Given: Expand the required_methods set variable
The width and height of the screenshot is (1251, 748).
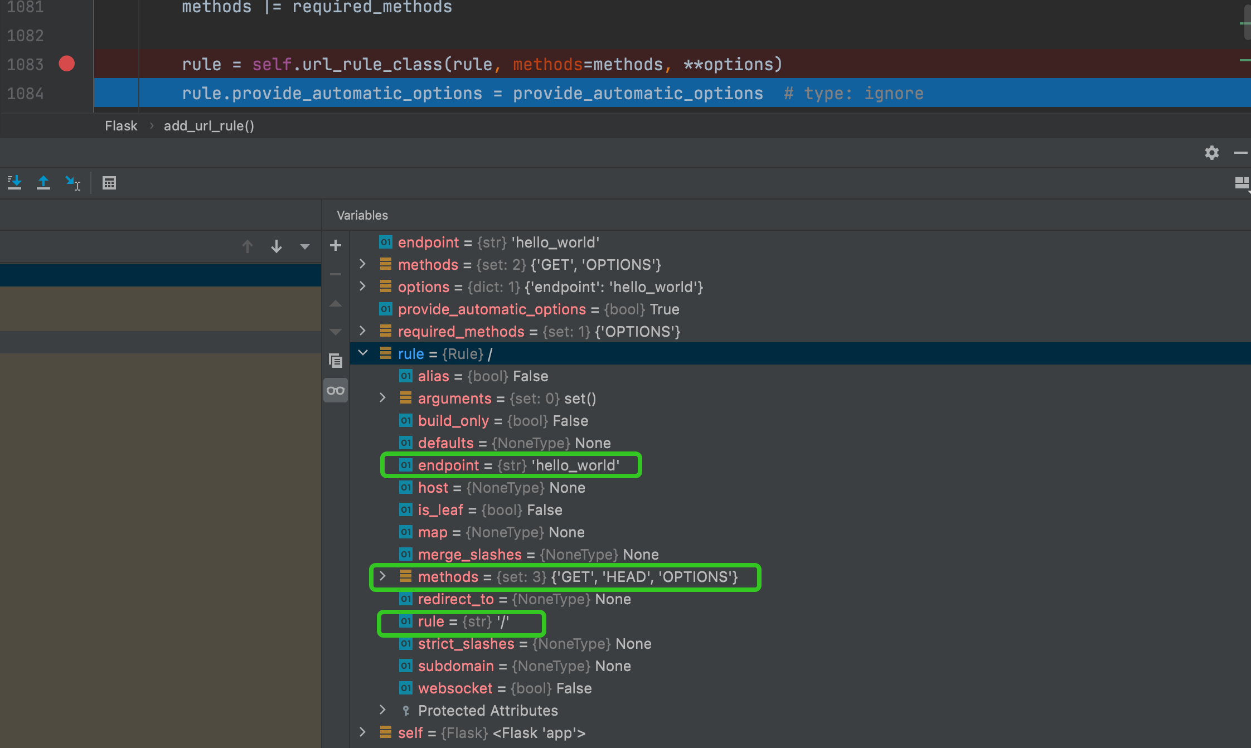Looking at the screenshot, I should pos(363,331).
